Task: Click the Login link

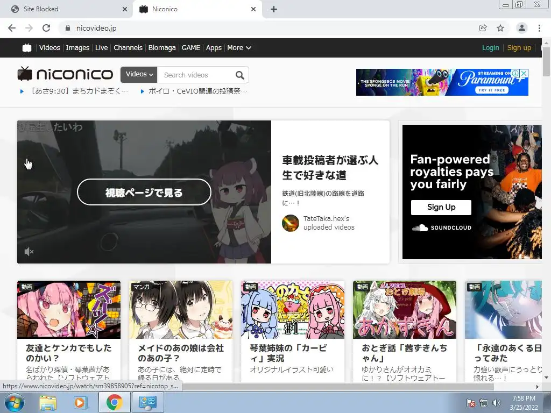Action: point(490,48)
